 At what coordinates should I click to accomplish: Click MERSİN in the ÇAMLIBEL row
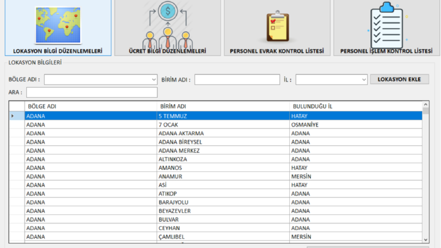356,237
